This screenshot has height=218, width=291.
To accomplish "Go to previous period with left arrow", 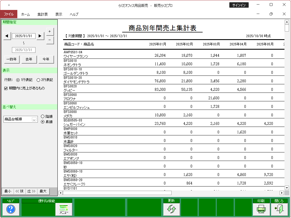I will coord(7,36).
